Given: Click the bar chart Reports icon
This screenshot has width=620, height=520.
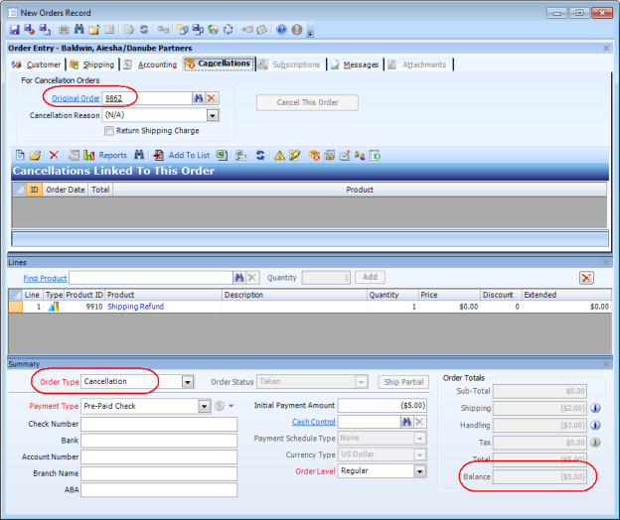Looking at the screenshot, I should pos(89,155).
